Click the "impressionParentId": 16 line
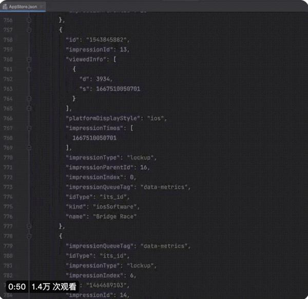This screenshot has height=299, width=308. tap(108, 167)
